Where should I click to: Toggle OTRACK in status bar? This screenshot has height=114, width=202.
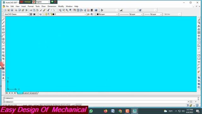coord(57,105)
